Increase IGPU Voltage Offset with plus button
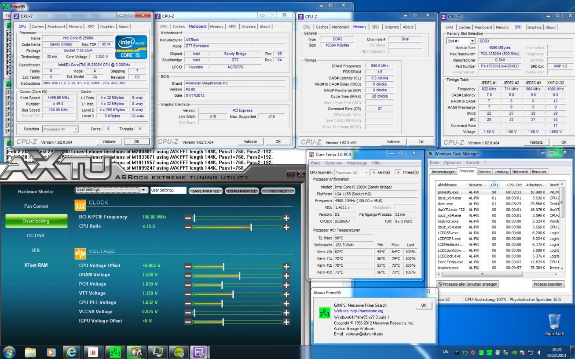This screenshot has height=359, width=575. [286, 322]
